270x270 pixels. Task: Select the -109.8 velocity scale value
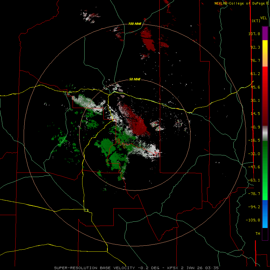click(253, 220)
